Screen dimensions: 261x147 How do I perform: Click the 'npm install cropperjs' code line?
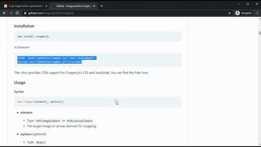(x=33, y=36)
